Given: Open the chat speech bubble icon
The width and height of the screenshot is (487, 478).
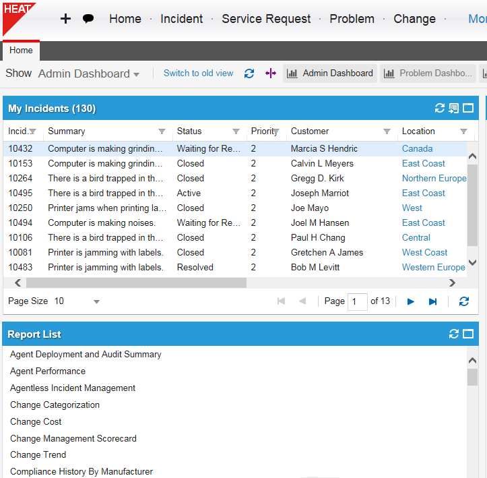Looking at the screenshot, I should pyautogui.click(x=88, y=19).
